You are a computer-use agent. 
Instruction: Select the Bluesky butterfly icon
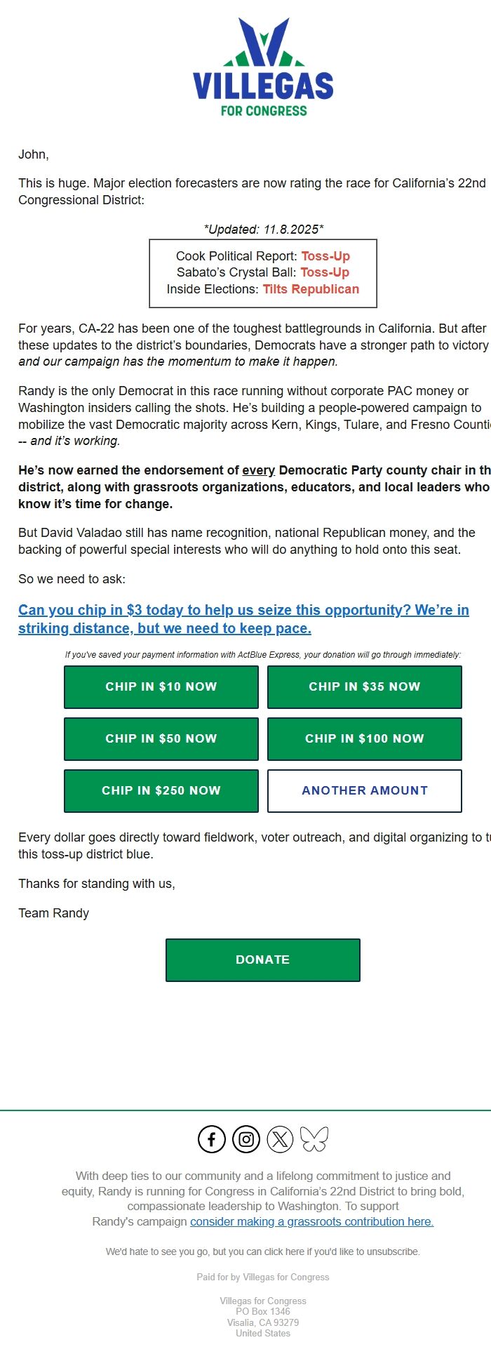[x=316, y=1139]
